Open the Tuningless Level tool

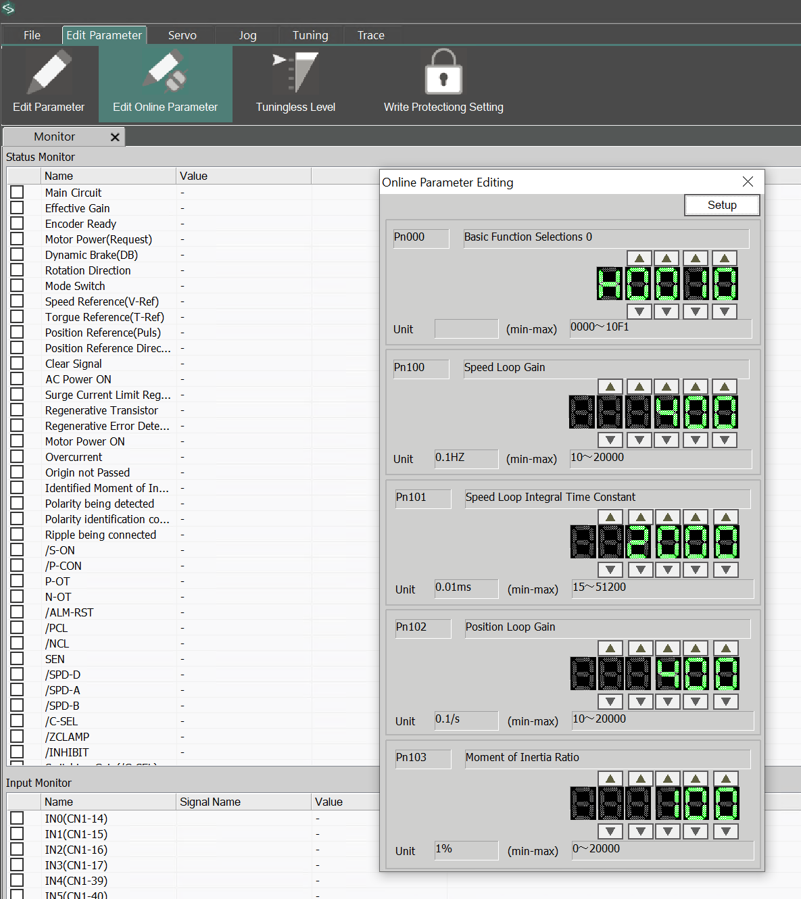tap(295, 74)
